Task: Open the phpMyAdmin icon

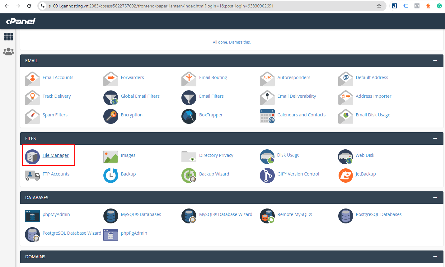Action: tap(32, 216)
